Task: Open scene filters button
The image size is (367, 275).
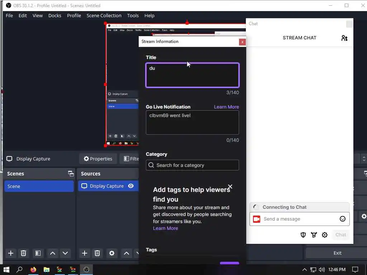Action: (x=38, y=253)
